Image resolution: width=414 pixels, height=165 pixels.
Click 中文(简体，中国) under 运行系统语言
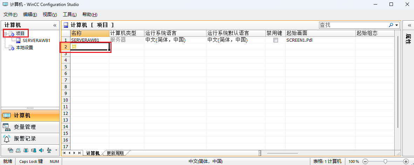[175, 40]
